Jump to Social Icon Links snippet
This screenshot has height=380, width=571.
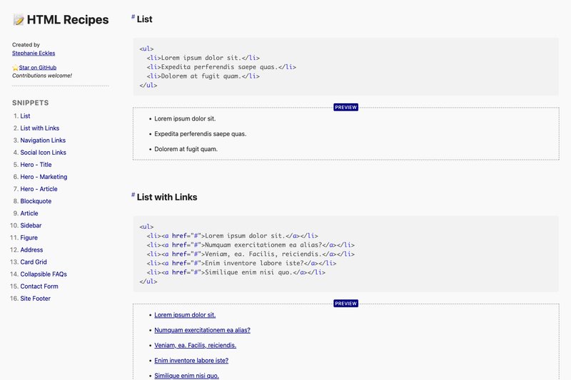pos(44,153)
